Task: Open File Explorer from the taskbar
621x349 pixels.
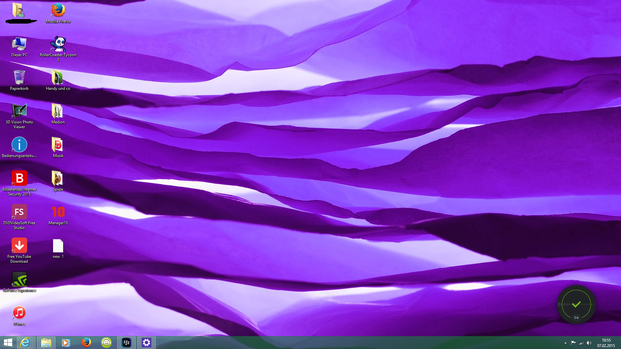Action: tap(46, 343)
